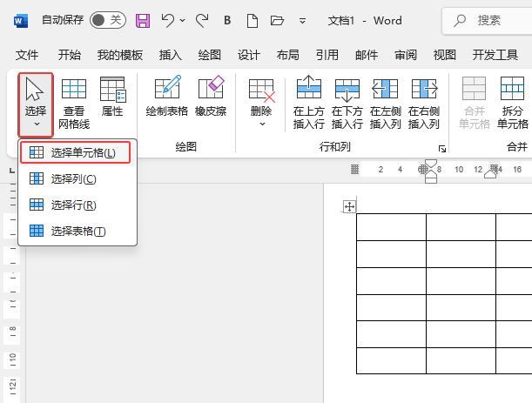Choose 选择行(R) from the menu

pyautogui.click(x=77, y=205)
